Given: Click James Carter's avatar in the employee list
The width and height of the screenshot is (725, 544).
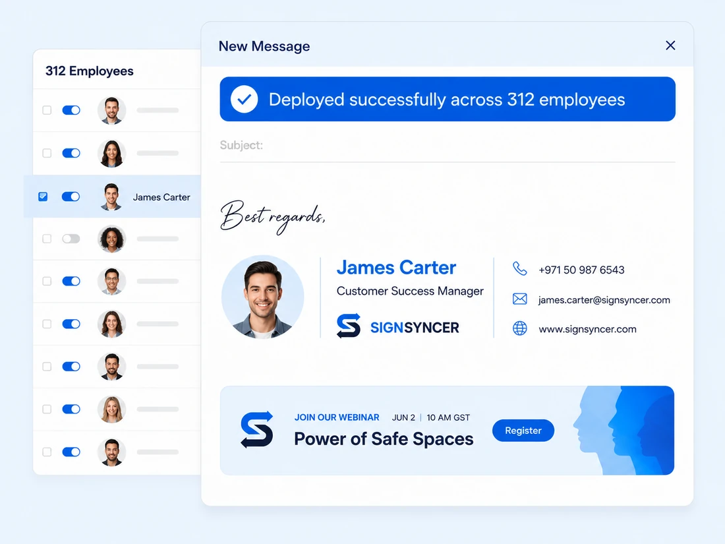Looking at the screenshot, I should click(x=111, y=196).
